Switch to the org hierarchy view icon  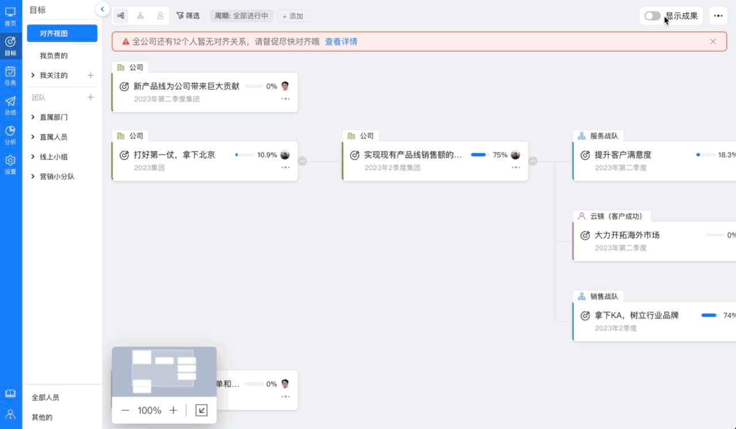(140, 16)
